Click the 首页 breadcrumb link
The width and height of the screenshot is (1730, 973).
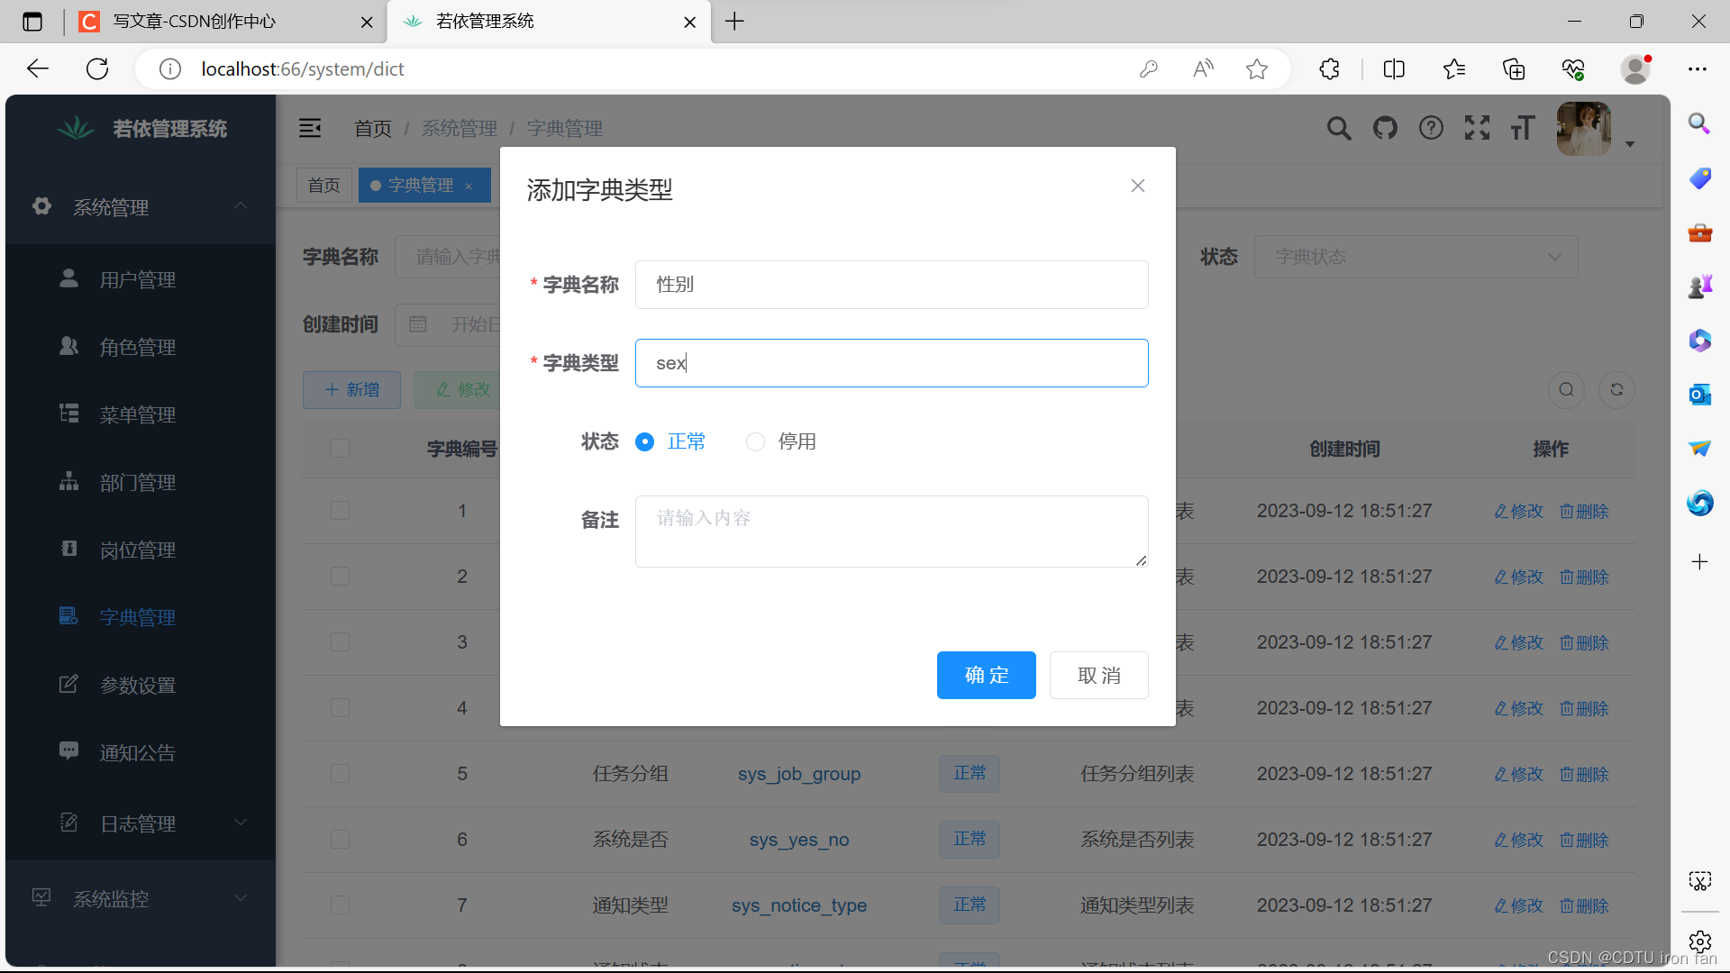tap(373, 128)
